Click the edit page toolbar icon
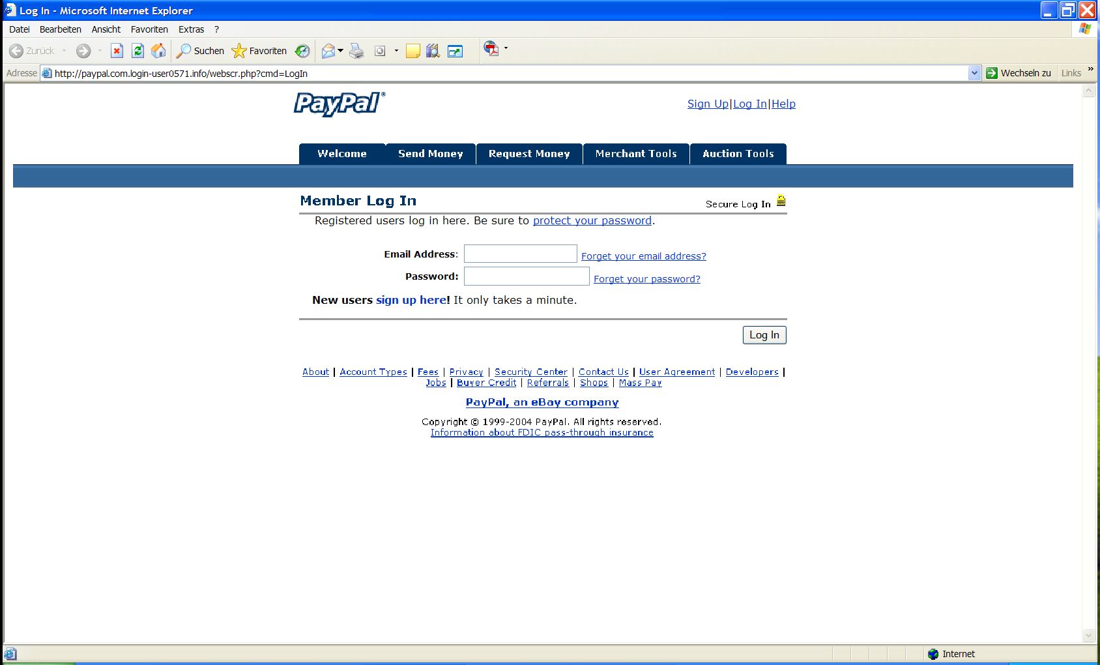 click(x=380, y=51)
